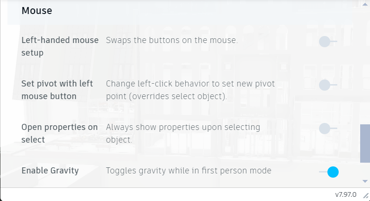The height and width of the screenshot is (201, 370).
Task: Toggle Open properties on select switch
Action: coord(327,128)
